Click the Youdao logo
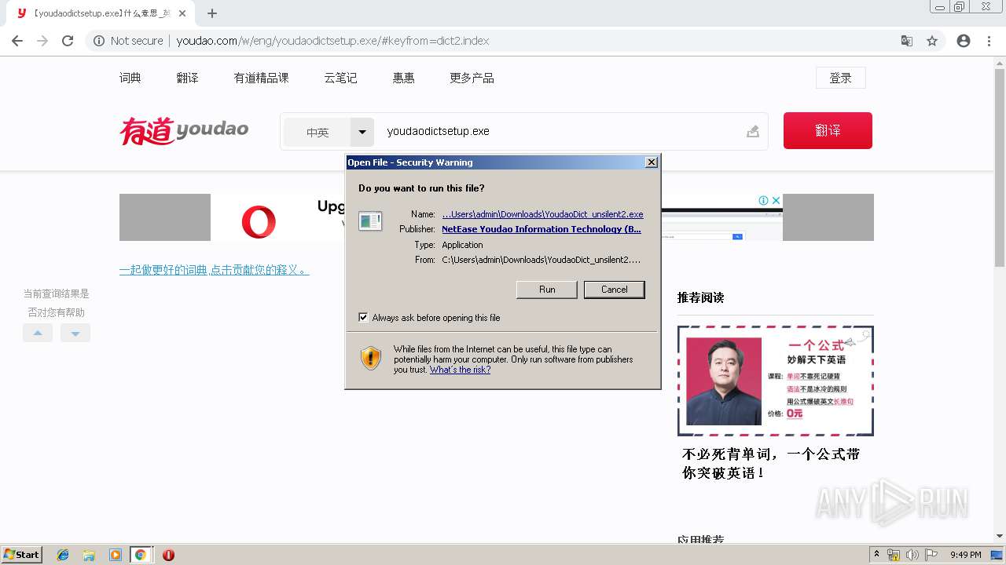Viewport: 1006px width, 565px height. click(x=184, y=130)
